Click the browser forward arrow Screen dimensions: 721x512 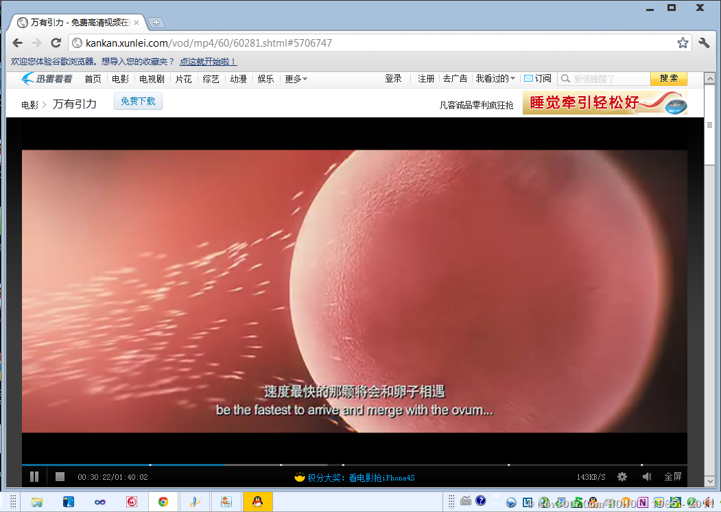[37, 43]
